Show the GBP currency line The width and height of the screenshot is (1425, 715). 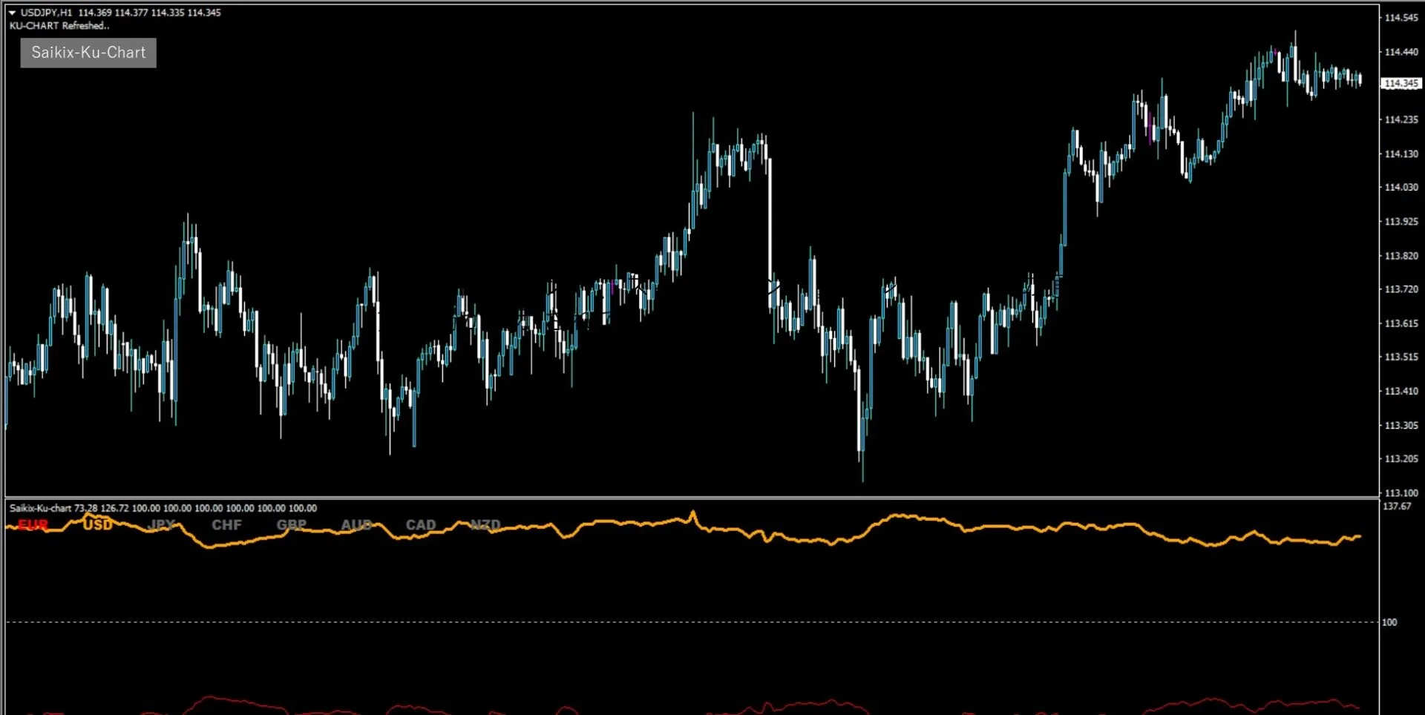pos(291,525)
